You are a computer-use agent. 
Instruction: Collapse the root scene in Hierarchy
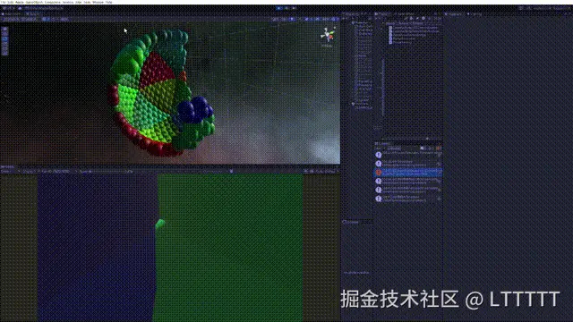click(353, 22)
